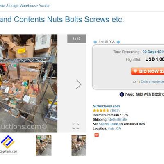Click the info icon beside Need help
Image resolution: width=164 pixels, height=164 pixels.
122,94
